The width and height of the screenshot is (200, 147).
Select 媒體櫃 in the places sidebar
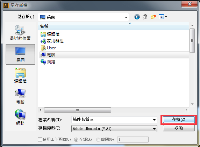tap(20, 75)
